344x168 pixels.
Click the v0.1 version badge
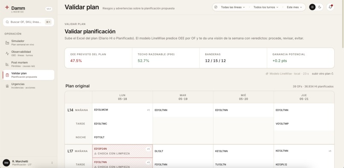coord(49,9)
